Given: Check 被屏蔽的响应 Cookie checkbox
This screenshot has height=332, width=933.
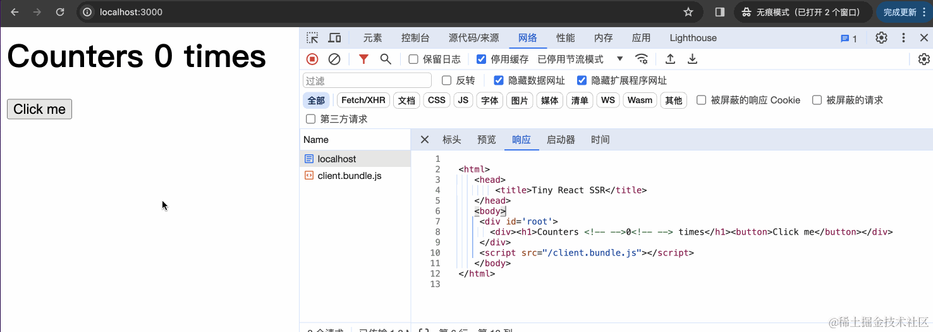Looking at the screenshot, I should 701,100.
